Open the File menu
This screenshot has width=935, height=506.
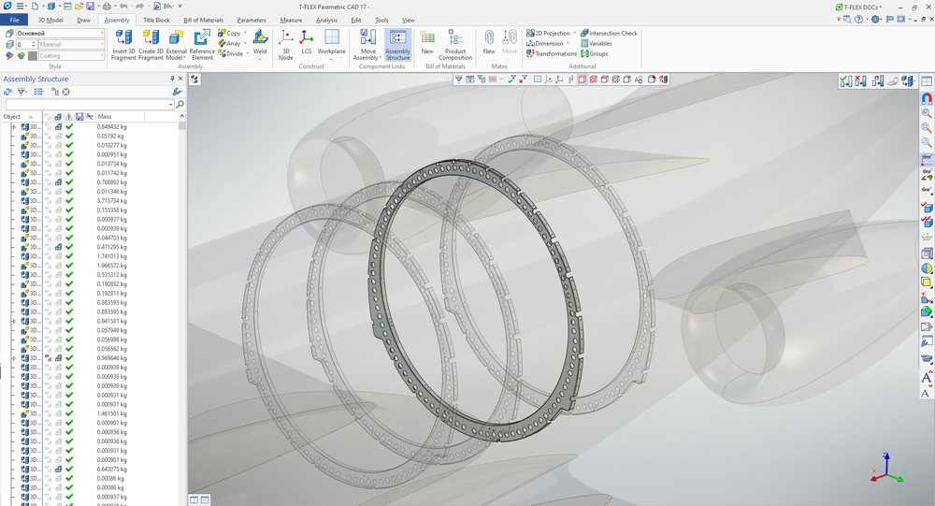(x=15, y=20)
